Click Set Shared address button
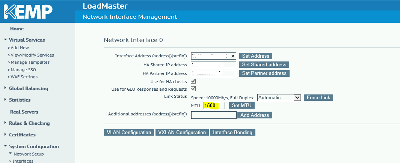Viewport: 400px width, 163px height. pyautogui.click(x=264, y=65)
